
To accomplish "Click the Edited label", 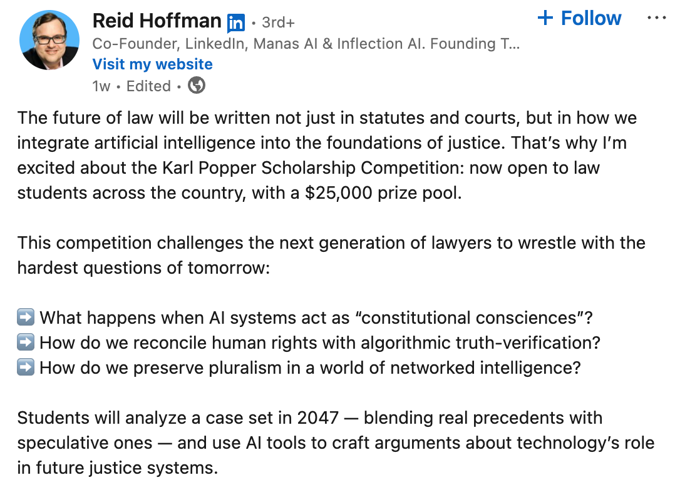I will (x=148, y=86).
